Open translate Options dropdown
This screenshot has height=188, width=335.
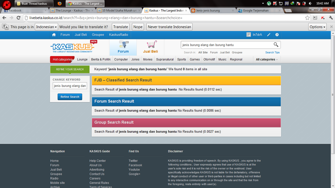317,27
